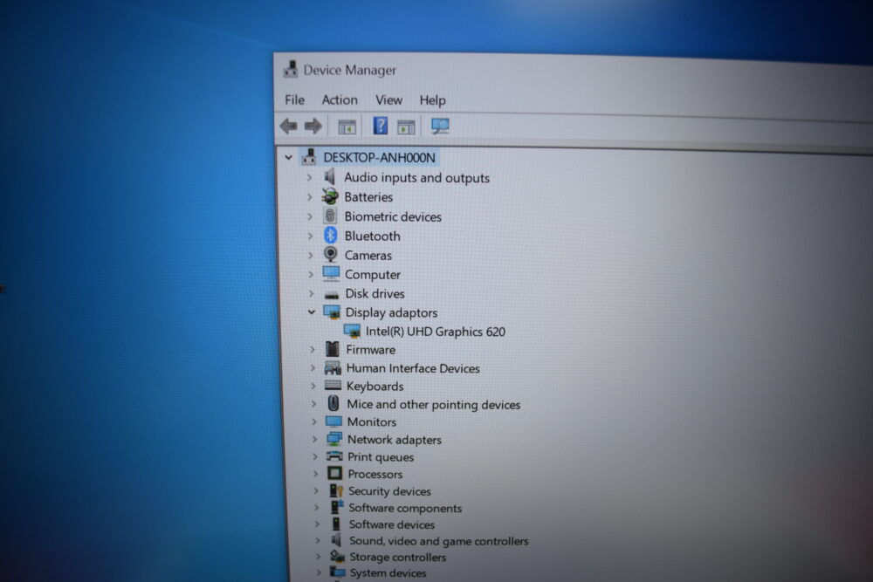Select the Disk drives label
This screenshot has height=582, width=873.
pyautogui.click(x=375, y=293)
